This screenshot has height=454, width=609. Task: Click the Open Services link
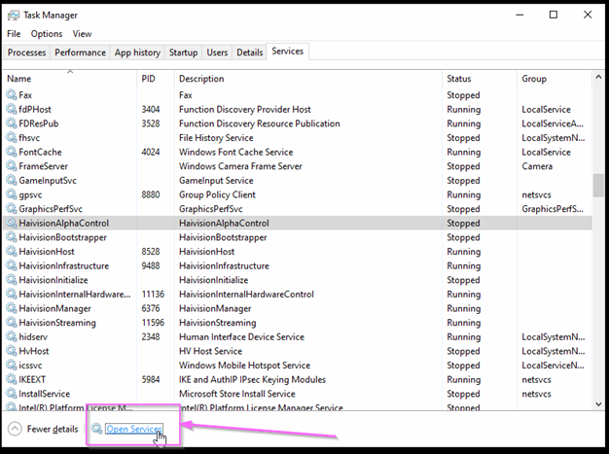coord(134,429)
